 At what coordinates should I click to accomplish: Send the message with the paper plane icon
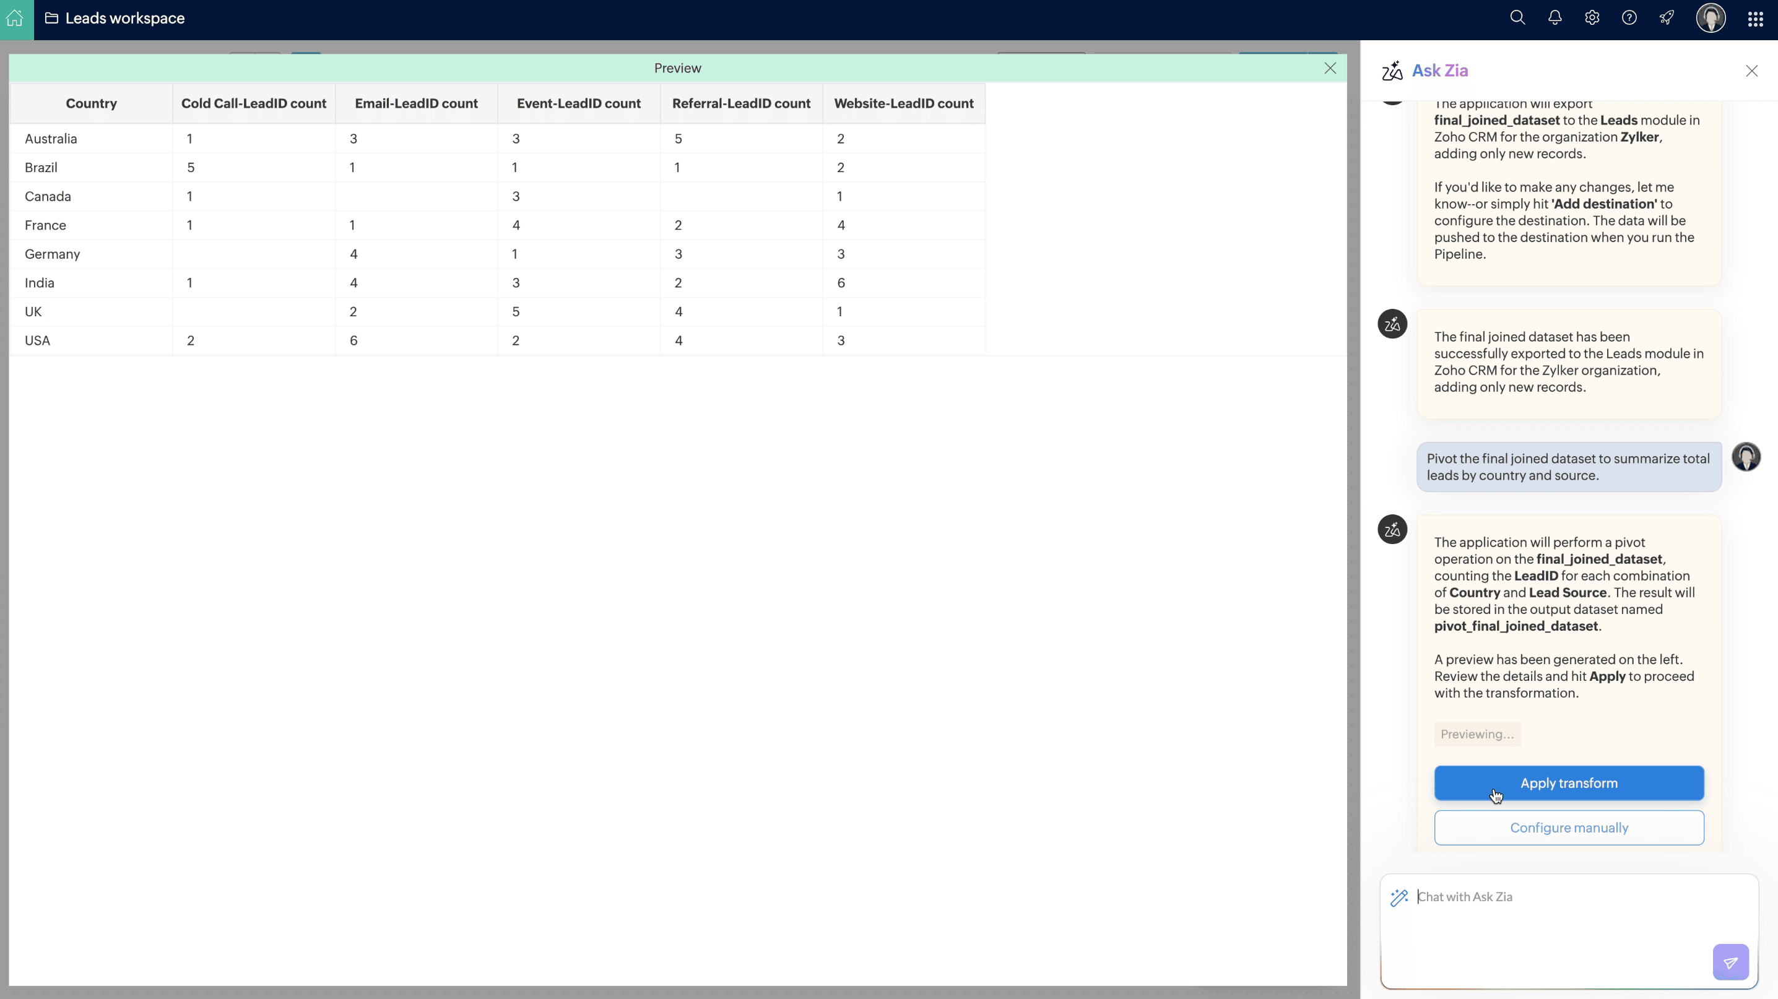(1730, 962)
